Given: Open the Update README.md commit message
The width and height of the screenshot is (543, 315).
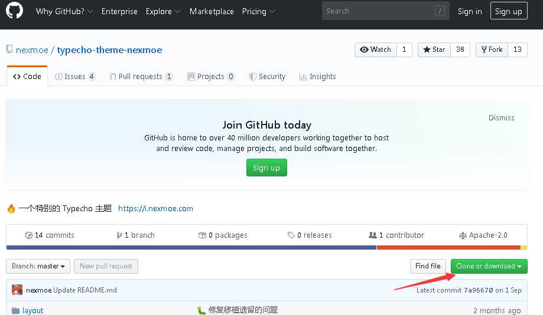Looking at the screenshot, I should click(85, 290).
